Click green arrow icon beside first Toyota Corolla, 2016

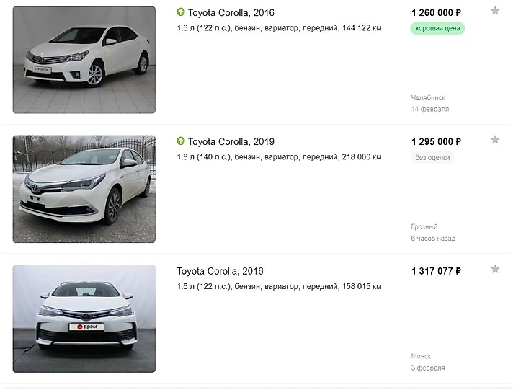pos(181,12)
